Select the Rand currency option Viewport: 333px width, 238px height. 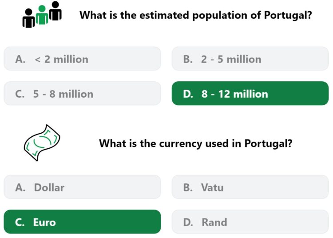[250, 222]
